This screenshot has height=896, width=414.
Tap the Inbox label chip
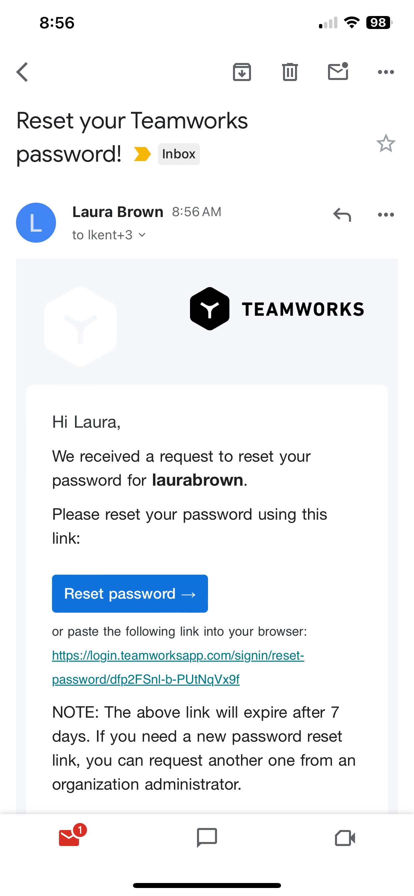point(178,153)
